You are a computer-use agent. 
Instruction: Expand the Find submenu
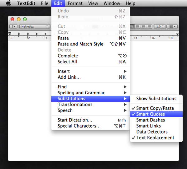click(x=90, y=87)
